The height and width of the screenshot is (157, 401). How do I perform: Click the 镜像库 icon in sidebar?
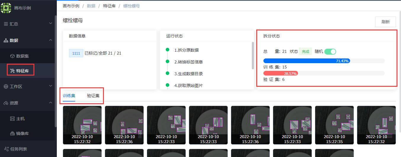tap(12, 133)
